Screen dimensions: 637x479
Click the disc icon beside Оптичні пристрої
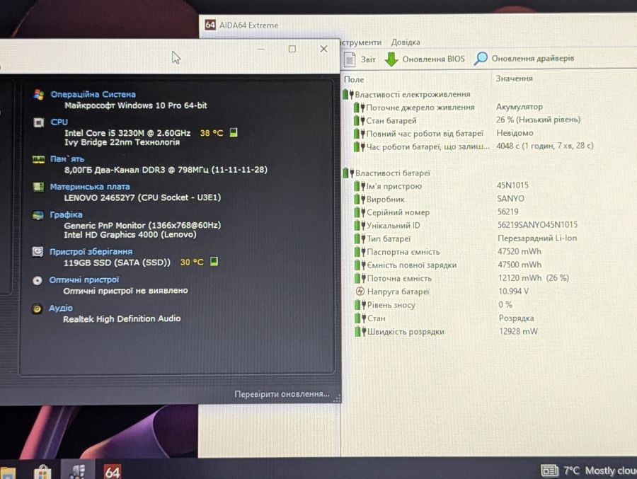tap(37, 280)
